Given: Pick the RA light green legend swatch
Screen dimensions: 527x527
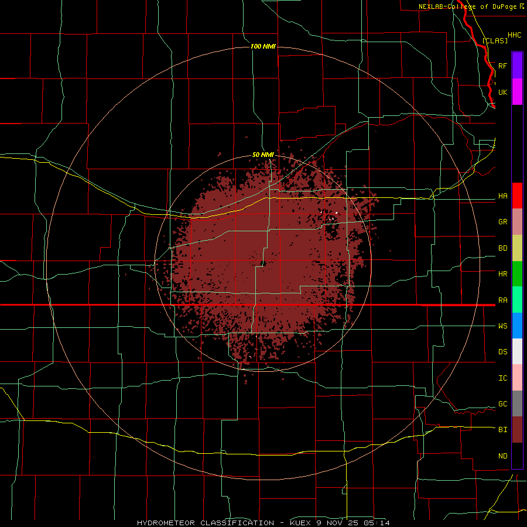Looking at the screenshot, I should pos(517,300).
